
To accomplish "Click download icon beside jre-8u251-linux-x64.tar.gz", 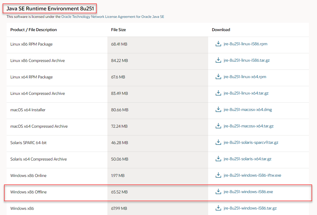I will [x=218, y=93].
